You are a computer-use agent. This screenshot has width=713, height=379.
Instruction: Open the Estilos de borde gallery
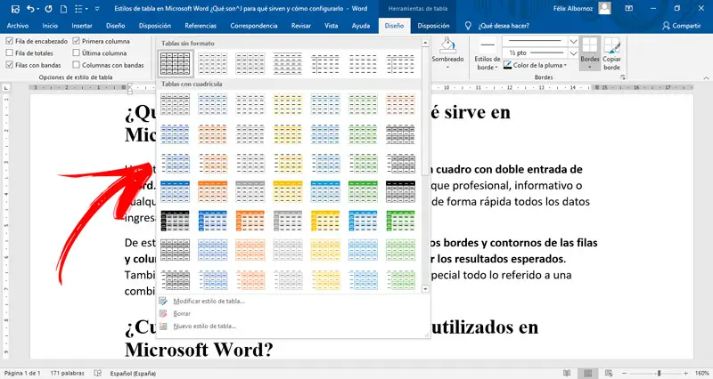(487, 53)
